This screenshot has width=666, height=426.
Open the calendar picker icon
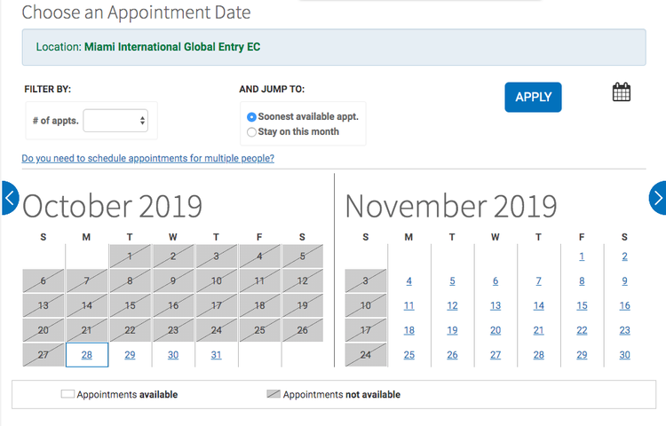pyautogui.click(x=622, y=92)
